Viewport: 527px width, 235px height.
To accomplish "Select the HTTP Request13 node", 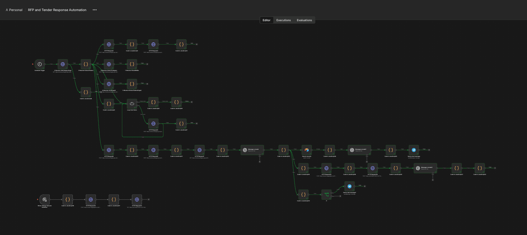I will point(137,199).
